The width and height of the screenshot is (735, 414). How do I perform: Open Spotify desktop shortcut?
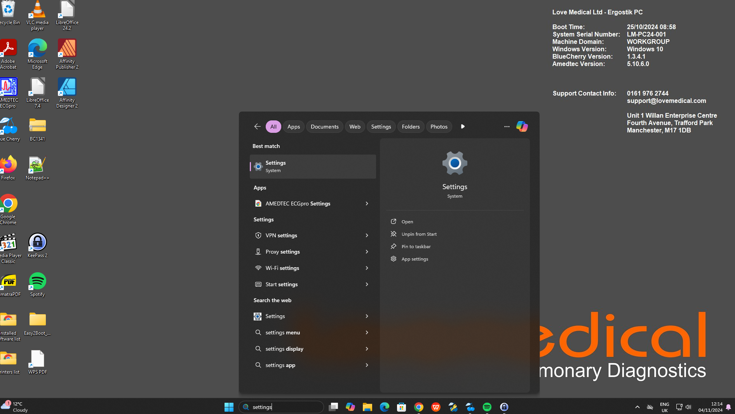tap(37, 284)
